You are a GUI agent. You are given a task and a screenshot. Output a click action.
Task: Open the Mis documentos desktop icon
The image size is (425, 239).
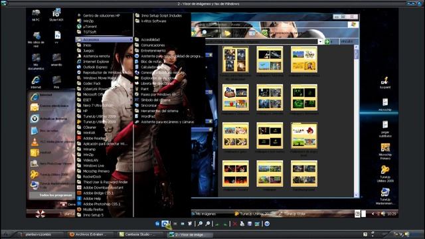[x=36, y=62]
